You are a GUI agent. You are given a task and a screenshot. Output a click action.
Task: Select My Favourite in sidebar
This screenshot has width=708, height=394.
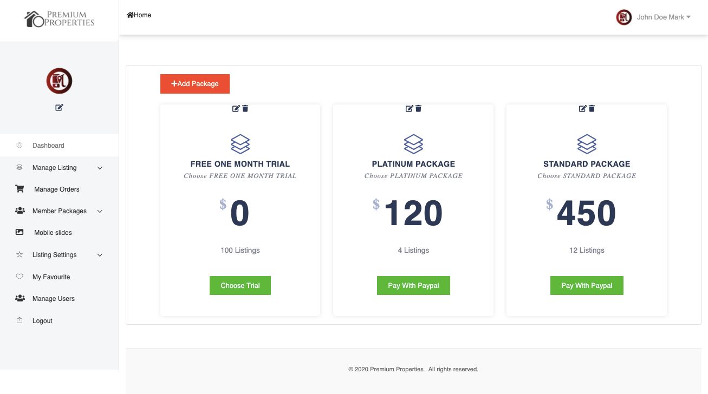tap(51, 277)
